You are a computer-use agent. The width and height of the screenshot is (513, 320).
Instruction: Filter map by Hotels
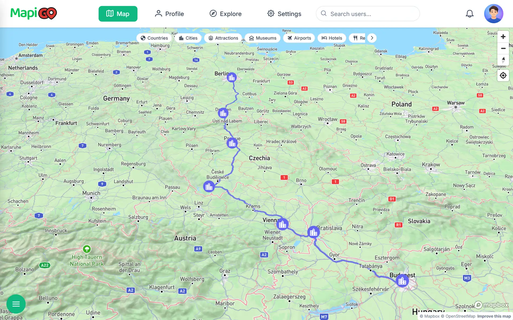coord(332,38)
